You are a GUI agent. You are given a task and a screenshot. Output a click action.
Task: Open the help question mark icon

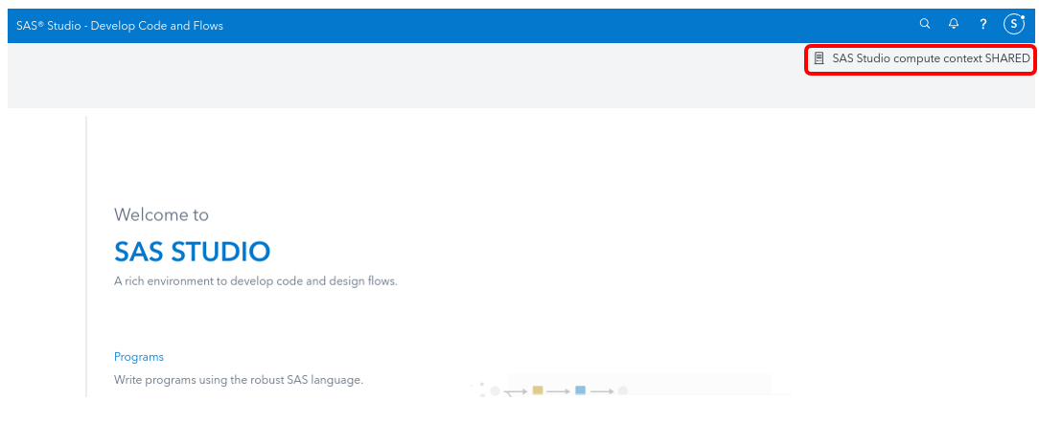click(x=983, y=25)
